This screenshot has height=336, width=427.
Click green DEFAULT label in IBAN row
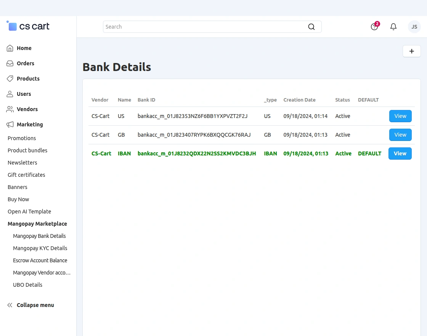369,153
